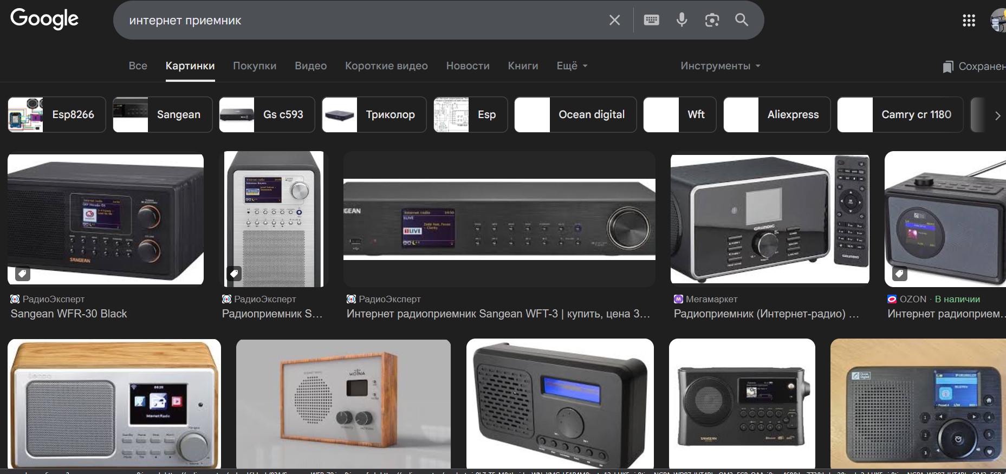Show more filter chips with right arrow
The image size is (1006, 474).
pos(997,115)
